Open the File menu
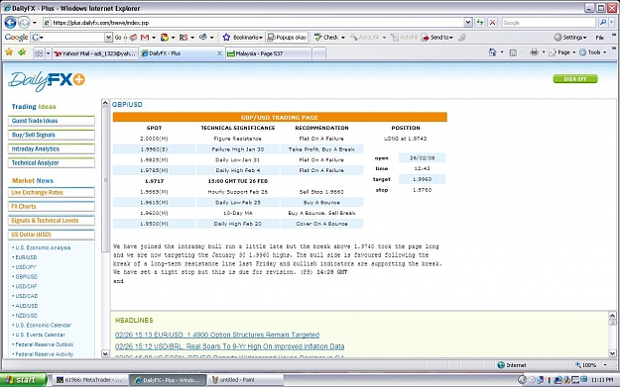The height and width of the screenshot is (387, 620). point(599,38)
